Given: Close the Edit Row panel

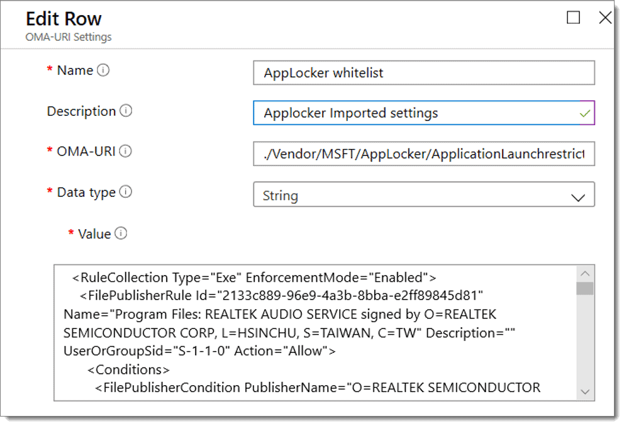Looking at the screenshot, I should (x=605, y=18).
